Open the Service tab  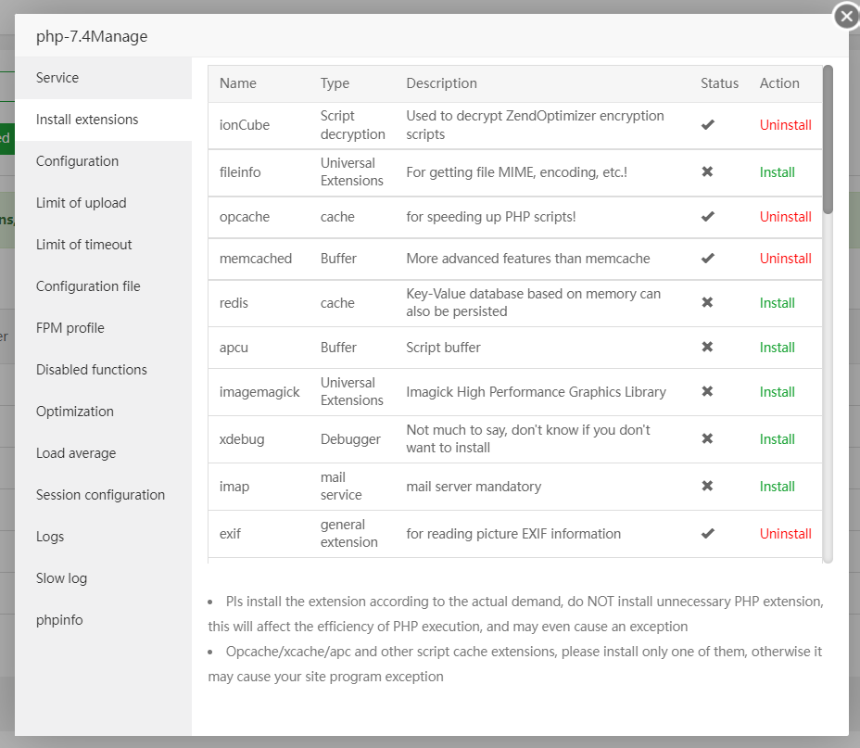[57, 78]
